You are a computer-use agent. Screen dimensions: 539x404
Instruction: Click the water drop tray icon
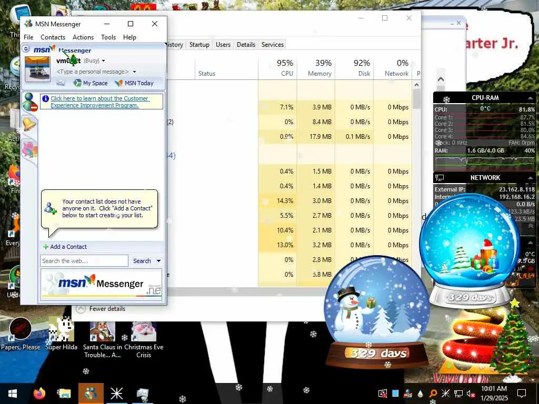click(421, 393)
